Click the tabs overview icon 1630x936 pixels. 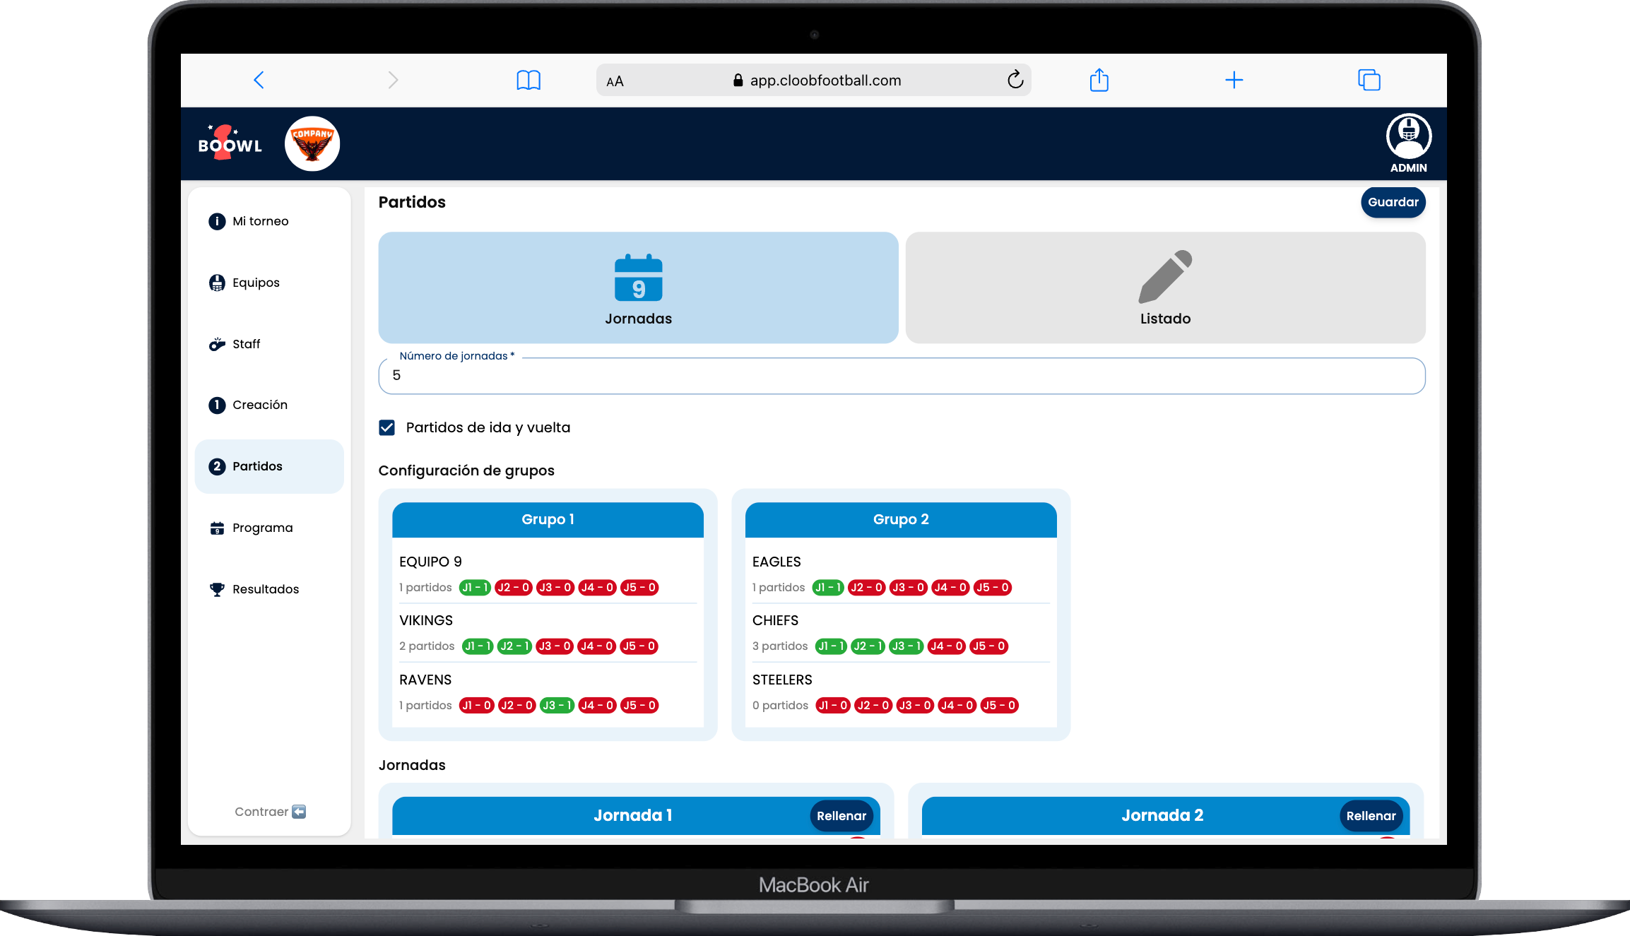1369,80
